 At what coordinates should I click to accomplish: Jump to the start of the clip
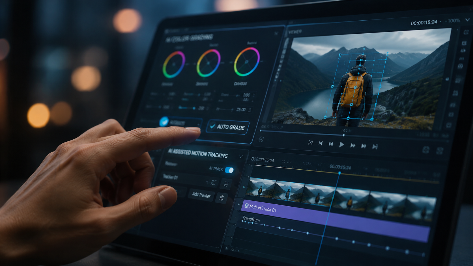(x=321, y=143)
